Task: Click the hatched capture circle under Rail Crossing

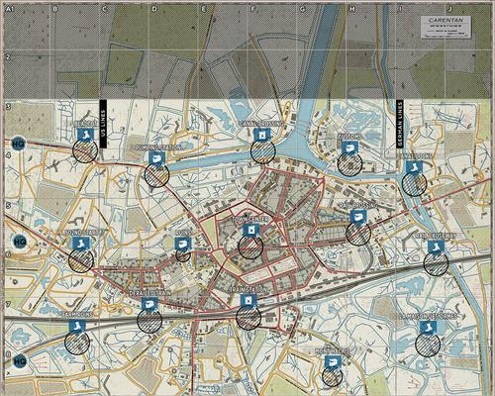Action: click(x=358, y=233)
